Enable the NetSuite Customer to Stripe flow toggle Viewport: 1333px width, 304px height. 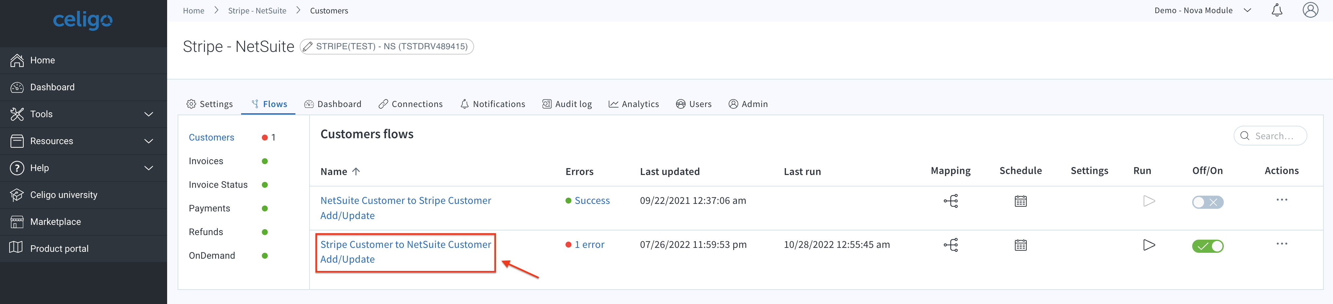[1207, 202]
